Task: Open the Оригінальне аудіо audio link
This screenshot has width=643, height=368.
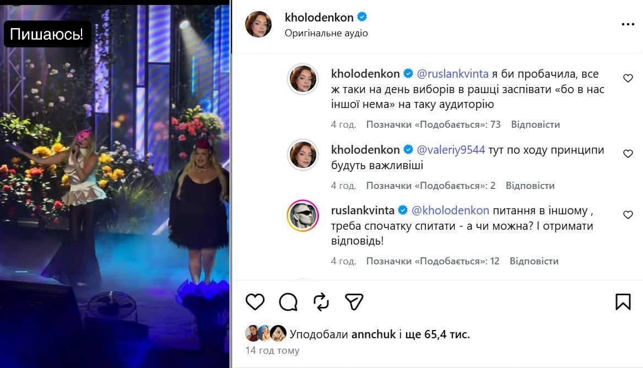Action: click(326, 33)
